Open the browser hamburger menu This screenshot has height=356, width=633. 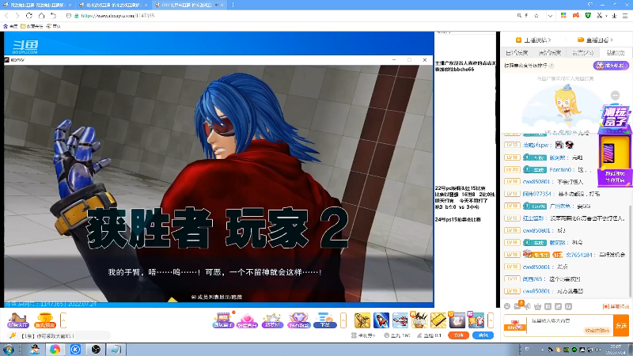point(625,16)
